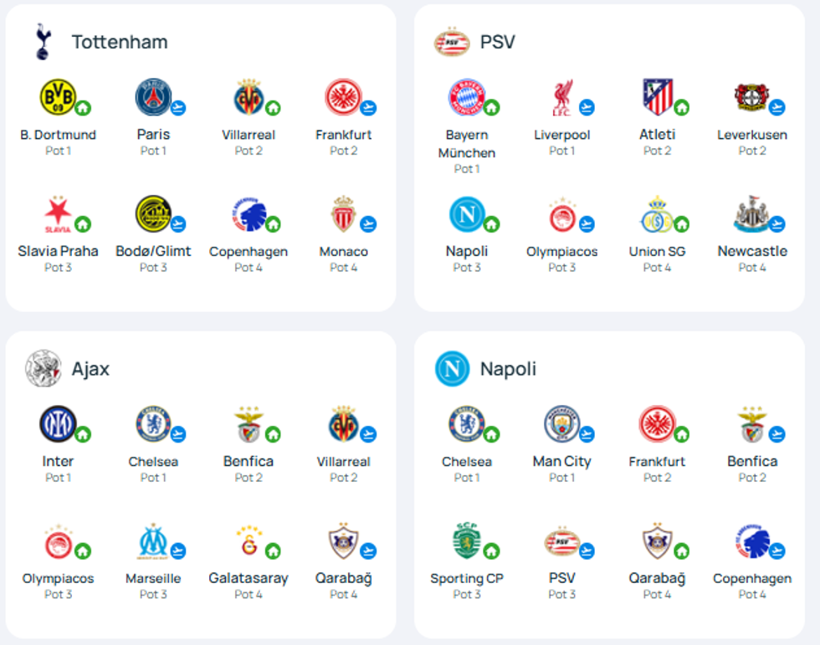Click the blue away plane icon next to Monaco
The width and height of the screenshot is (820, 645).
pyautogui.click(x=368, y=224)
